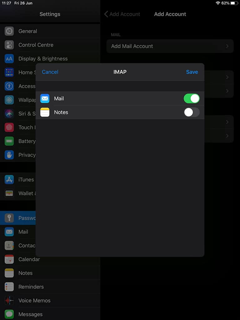
Task: Tap the Wallet card icon
Action: coord(9,193)
